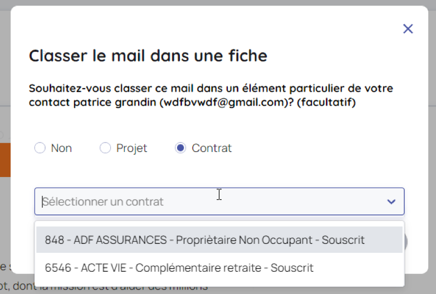Click the "Projet" label text
This screenshot has height=294, width=436.
(x=131, y=148)
